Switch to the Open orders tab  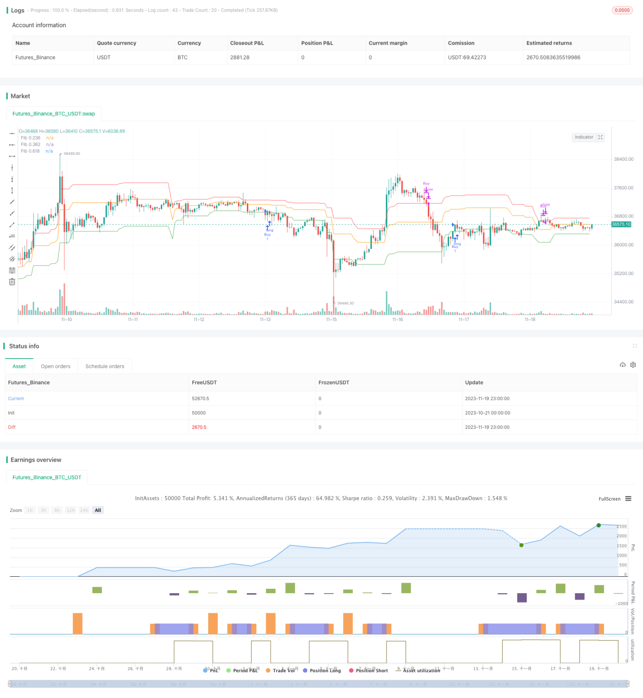coord(55,366)
